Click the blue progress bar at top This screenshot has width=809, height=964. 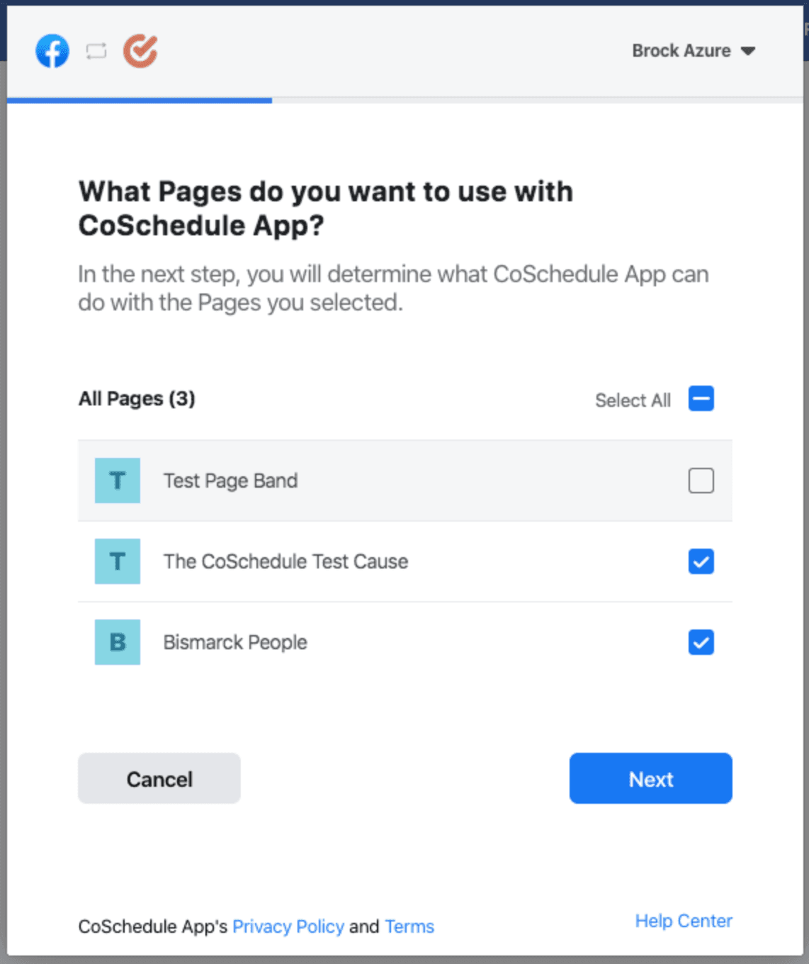click(140, 101)
